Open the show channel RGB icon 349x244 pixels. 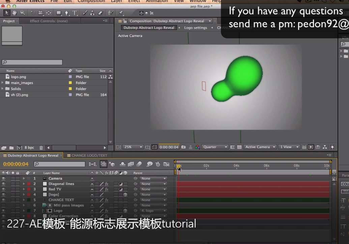pyautogui.click(x=197, y=147)
